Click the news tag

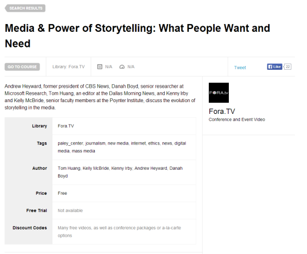[167, 143]
